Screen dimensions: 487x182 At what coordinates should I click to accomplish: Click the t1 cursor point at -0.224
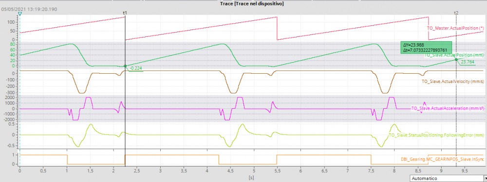click(125, 66)
